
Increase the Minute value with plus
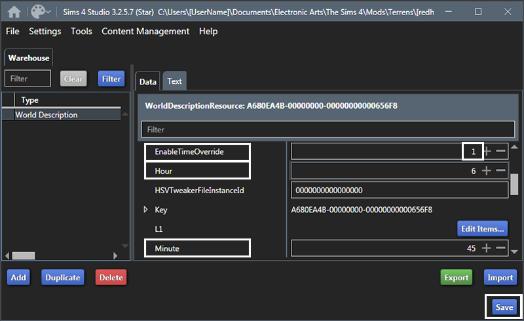(x=487, y=248)
